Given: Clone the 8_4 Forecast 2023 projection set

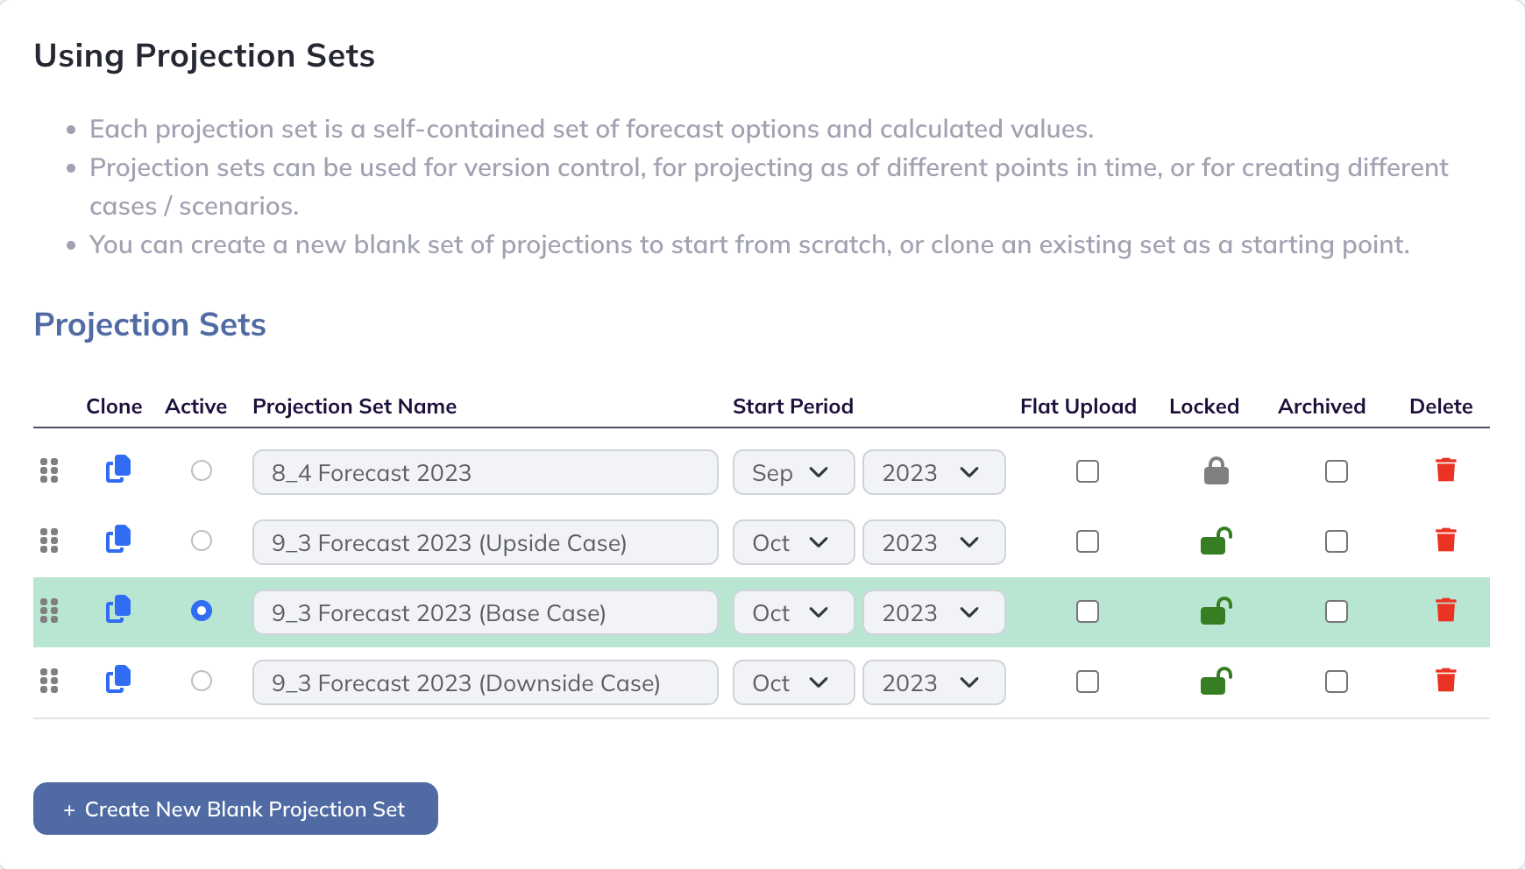Looking at the screenshot, I should pos(118,470).
